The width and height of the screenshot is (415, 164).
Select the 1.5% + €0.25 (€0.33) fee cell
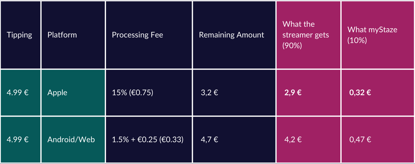pyautogui.click(x=147, y=140)
